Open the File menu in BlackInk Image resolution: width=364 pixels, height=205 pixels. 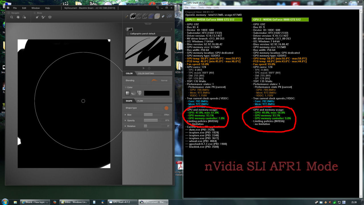pos(15,8)
